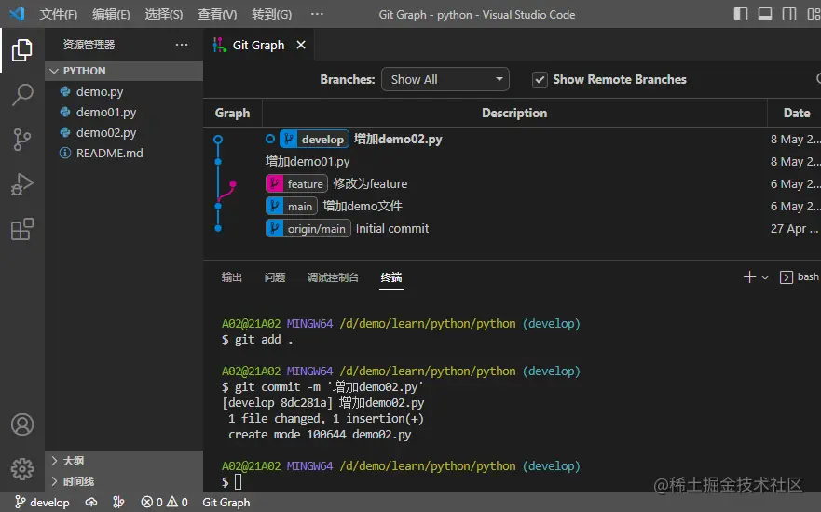821x512 pixels.
Task: Toggle secondary side bar layout icon
Action: pyautogui.click(x=789, y=14)
